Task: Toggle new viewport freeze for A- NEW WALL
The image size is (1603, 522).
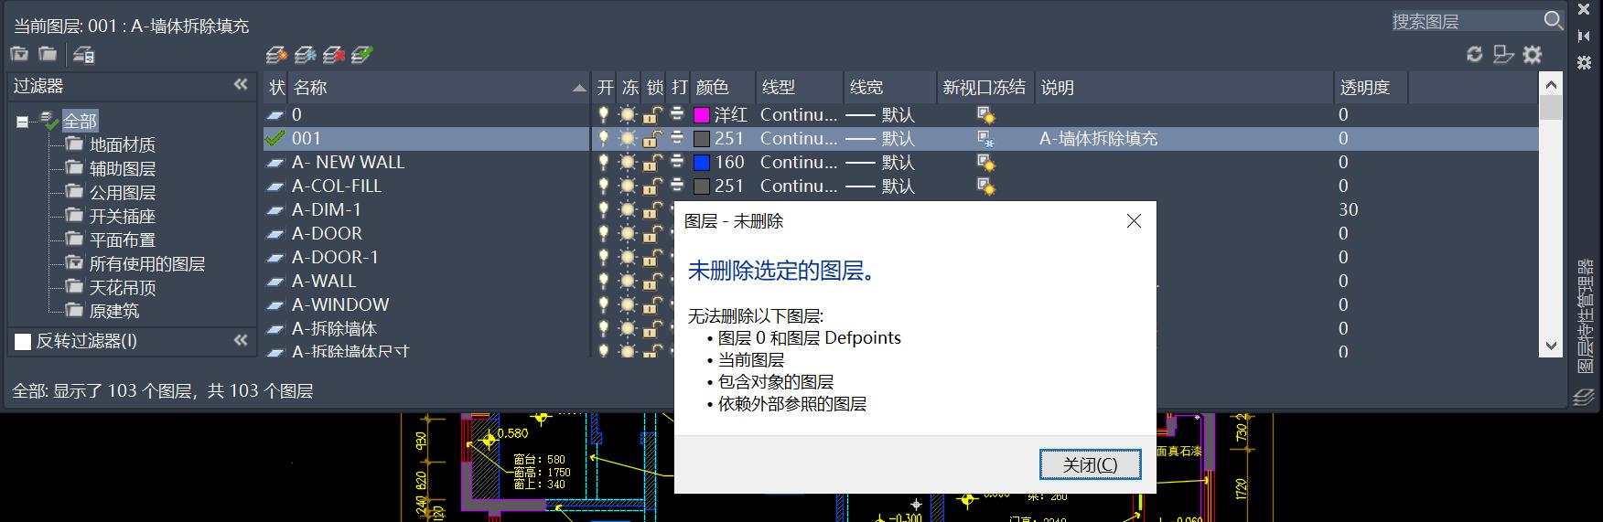Action: (x=985, y=163)
